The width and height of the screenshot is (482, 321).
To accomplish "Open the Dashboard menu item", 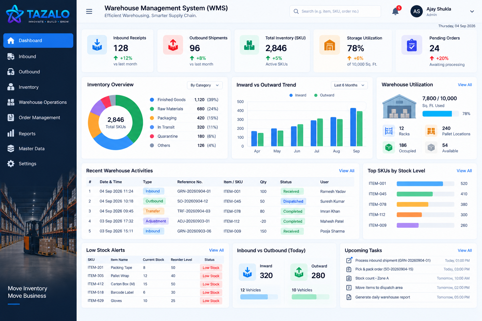I will click(x=38, y=40).
